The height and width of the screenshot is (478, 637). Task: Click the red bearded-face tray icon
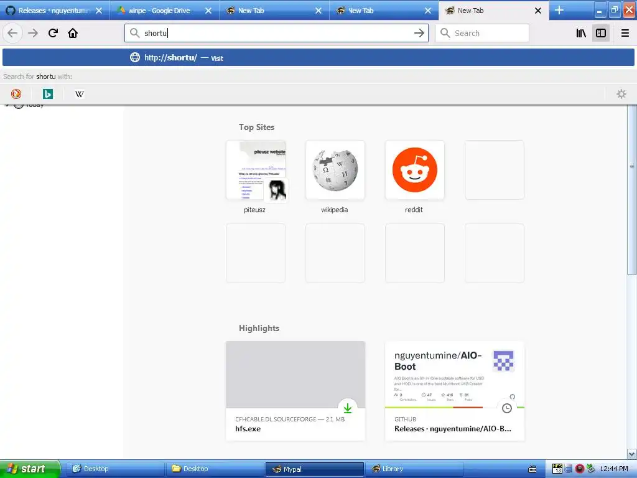580,469
